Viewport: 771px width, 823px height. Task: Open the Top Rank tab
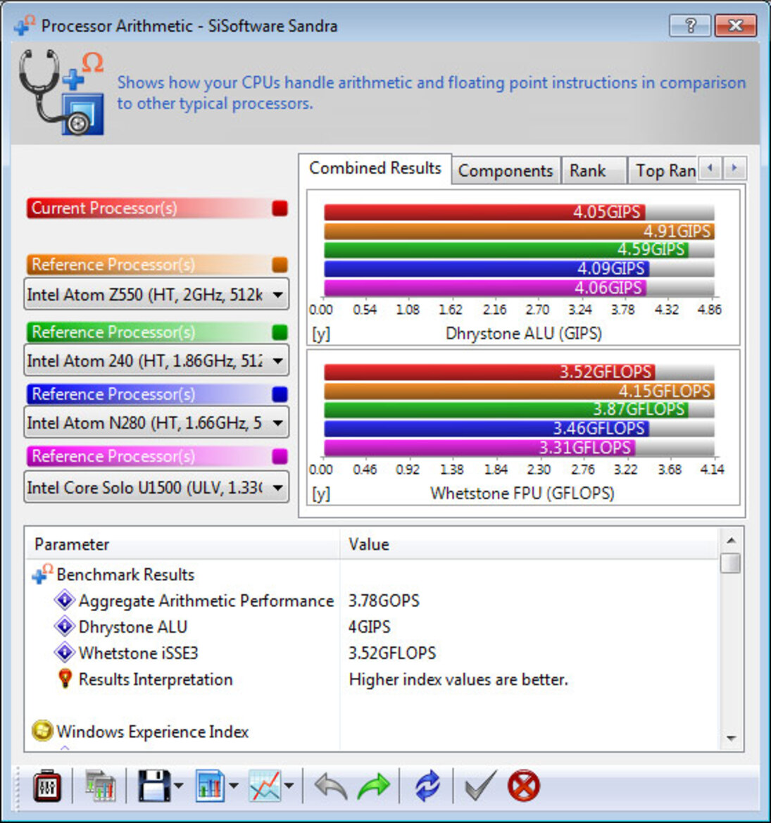pyautogui.click(x=665, y=170)
